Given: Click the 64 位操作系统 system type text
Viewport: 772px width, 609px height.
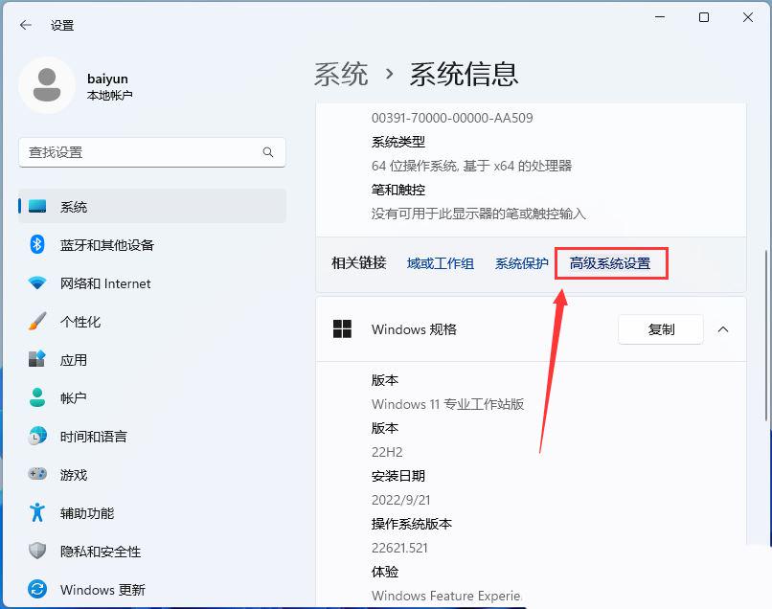Looking at the screenshot, I should tap(471, 166).
